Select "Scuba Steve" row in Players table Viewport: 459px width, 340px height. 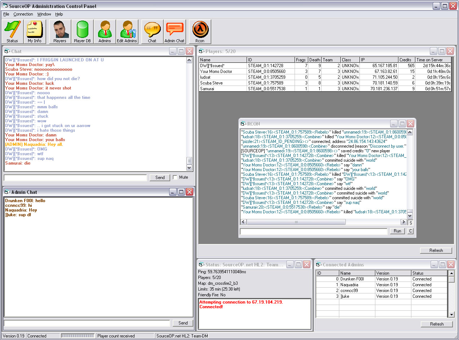(325, 83)
